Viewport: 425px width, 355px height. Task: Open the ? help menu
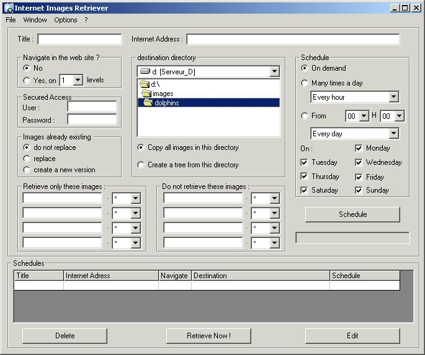click(x=86, y=20)
